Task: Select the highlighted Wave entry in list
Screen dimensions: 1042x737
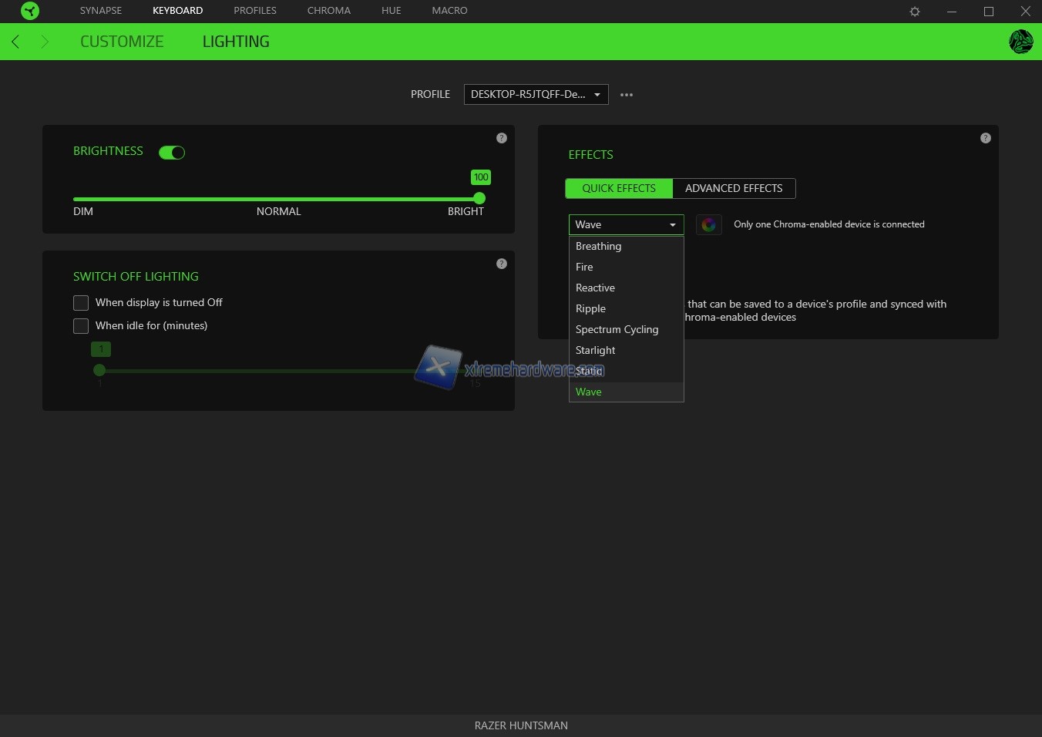Action: point(627,392)
